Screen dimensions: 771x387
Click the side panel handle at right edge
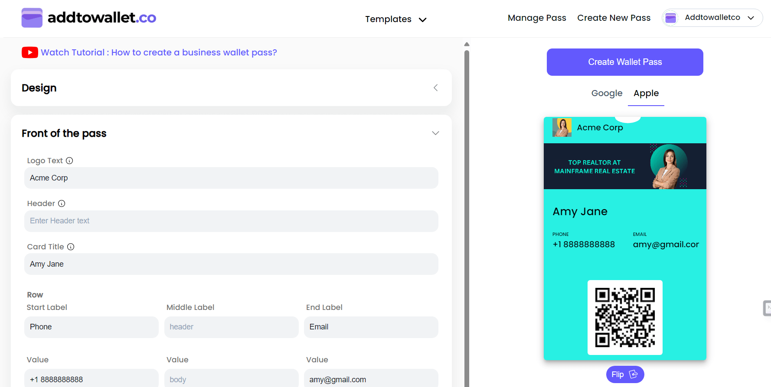(x=767, y=308)
